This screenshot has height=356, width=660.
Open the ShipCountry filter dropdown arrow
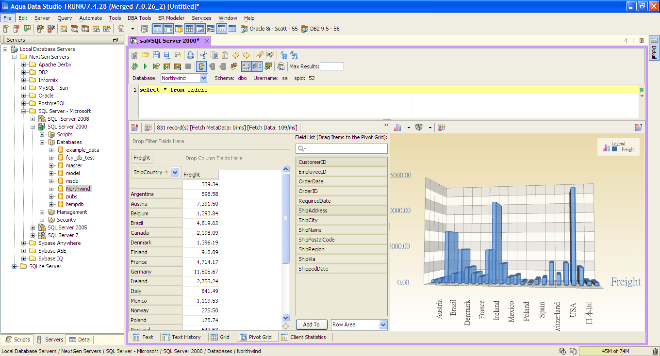(175, 172)
